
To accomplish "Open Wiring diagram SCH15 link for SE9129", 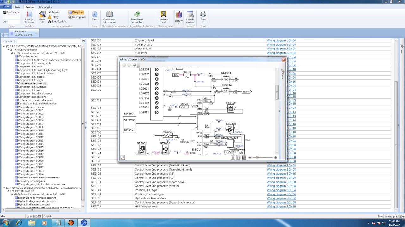I will click(281, 174).
